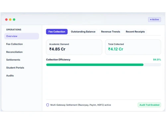Show the Recent Receipts tab
Viewport: 166px width, 124px height.
pyautogui.click(x=135, y=32)
